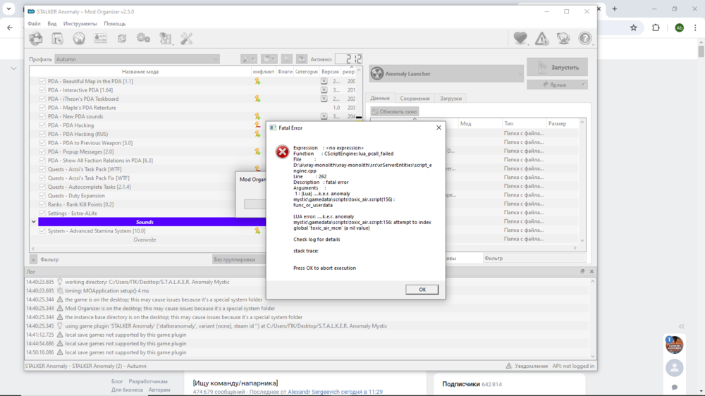
Task: Click the Запустить run button
Action: pos(558,68)
